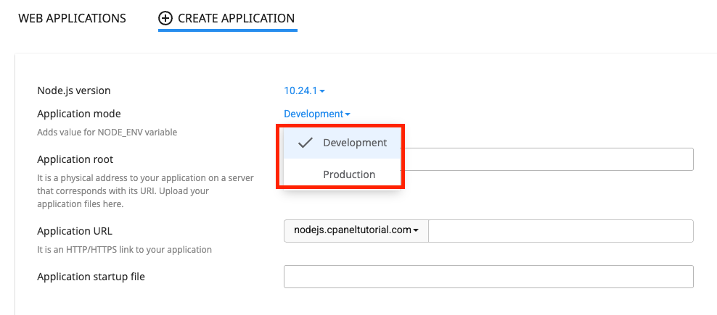Image resolution: width=717 pixels, height=315 pixels.
Task: Click the Application URL label
Action: (x=75, y=231)
